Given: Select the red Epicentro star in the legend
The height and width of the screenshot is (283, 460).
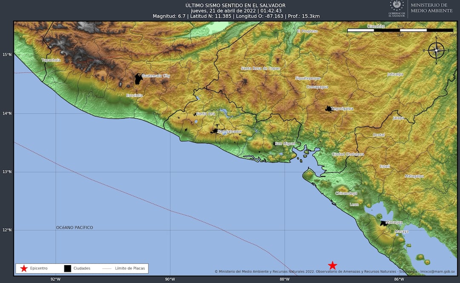Looking at the screenshot, I should tap(23, 268).
